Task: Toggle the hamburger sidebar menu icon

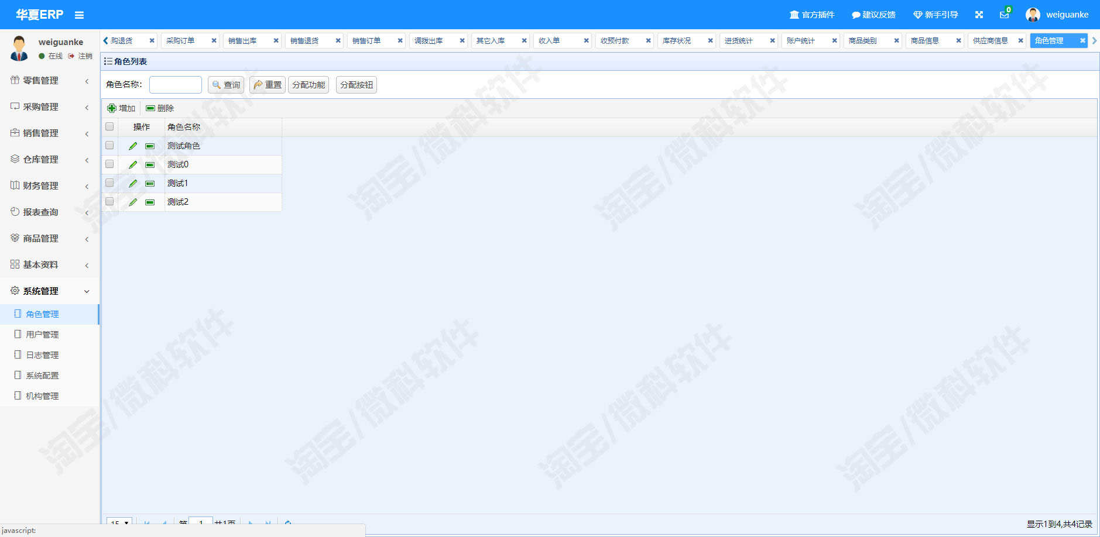Action: point(79,15)
